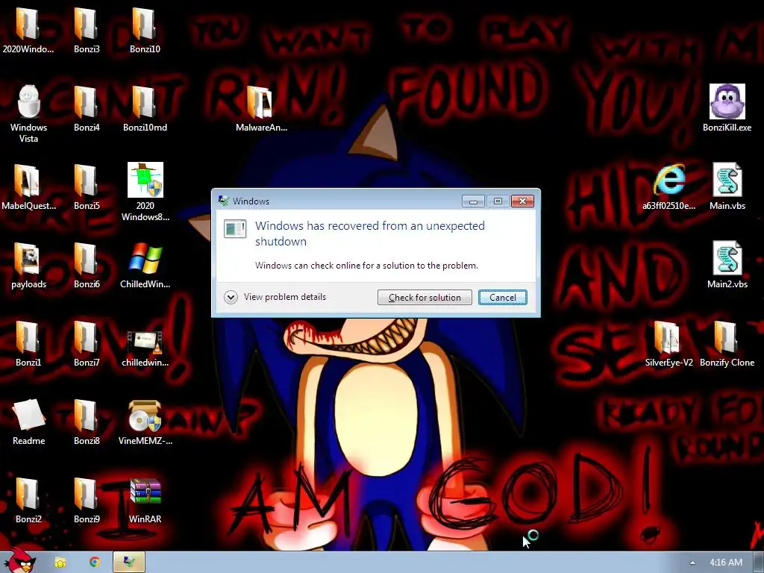Click the dialog's title bar flag icon

coord(224,201)
